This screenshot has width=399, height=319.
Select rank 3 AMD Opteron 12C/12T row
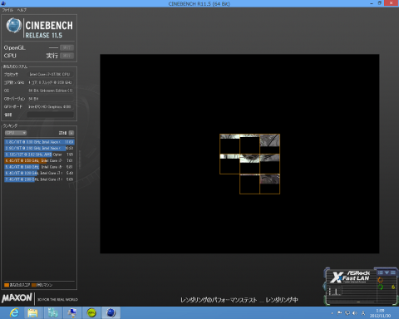(x=39, y=155)
